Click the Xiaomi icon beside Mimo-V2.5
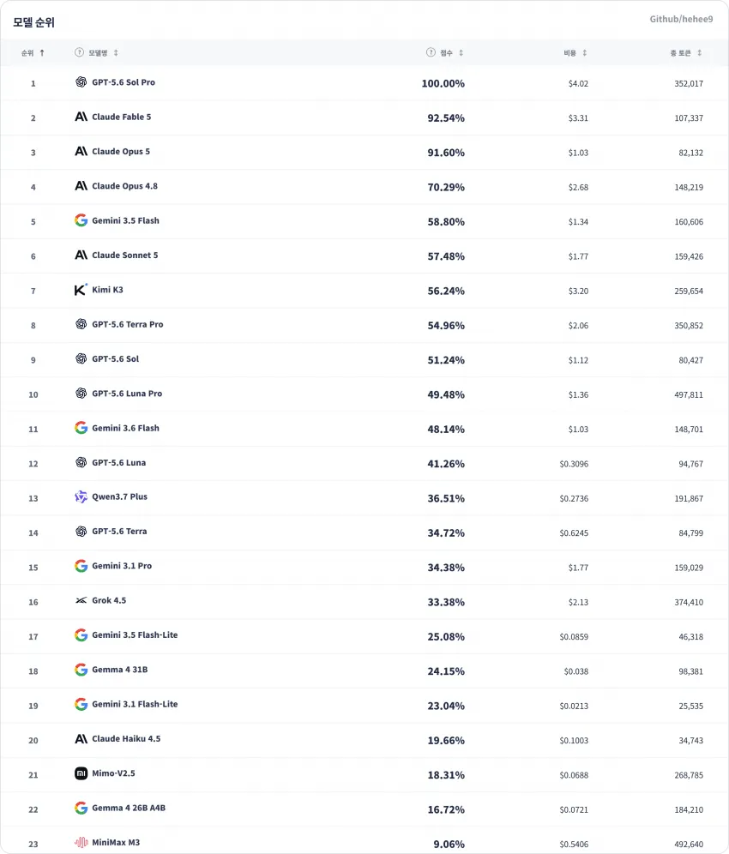 [81, 773]
